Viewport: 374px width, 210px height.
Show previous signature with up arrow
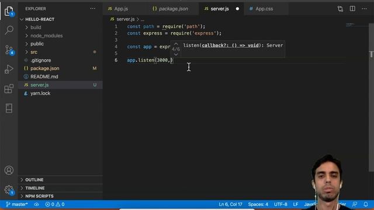point(176,44)
